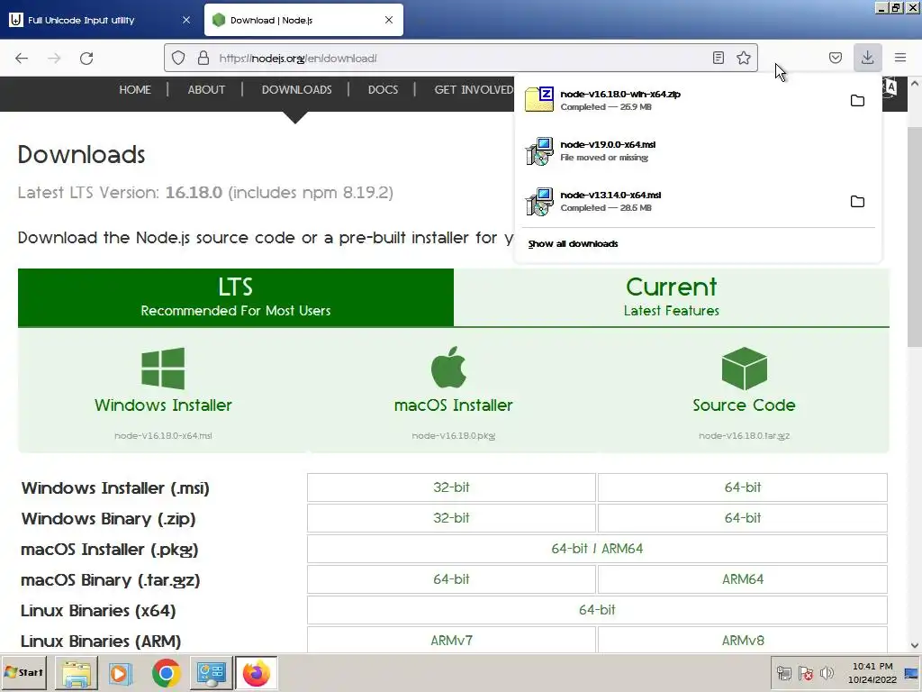This screenshot has width=922, height=692.
Task: Download Linux Binaries (x64) 64-bit
Action: click(597, 610)
